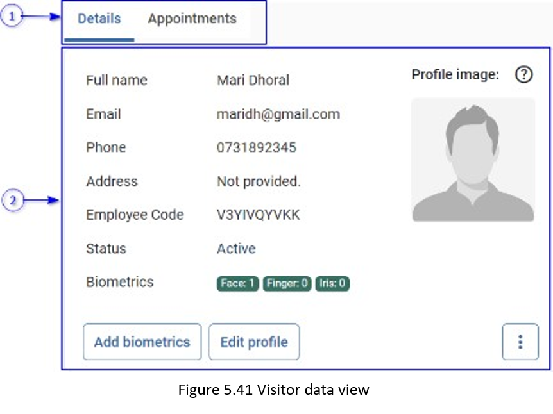Click the 'Not provided.' address value

point(259,181)
